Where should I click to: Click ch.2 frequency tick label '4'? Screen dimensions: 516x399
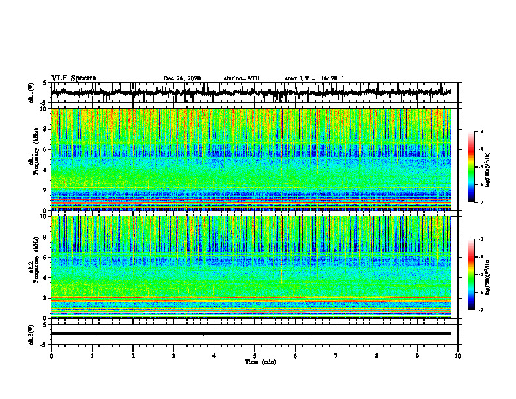point(46,278)
